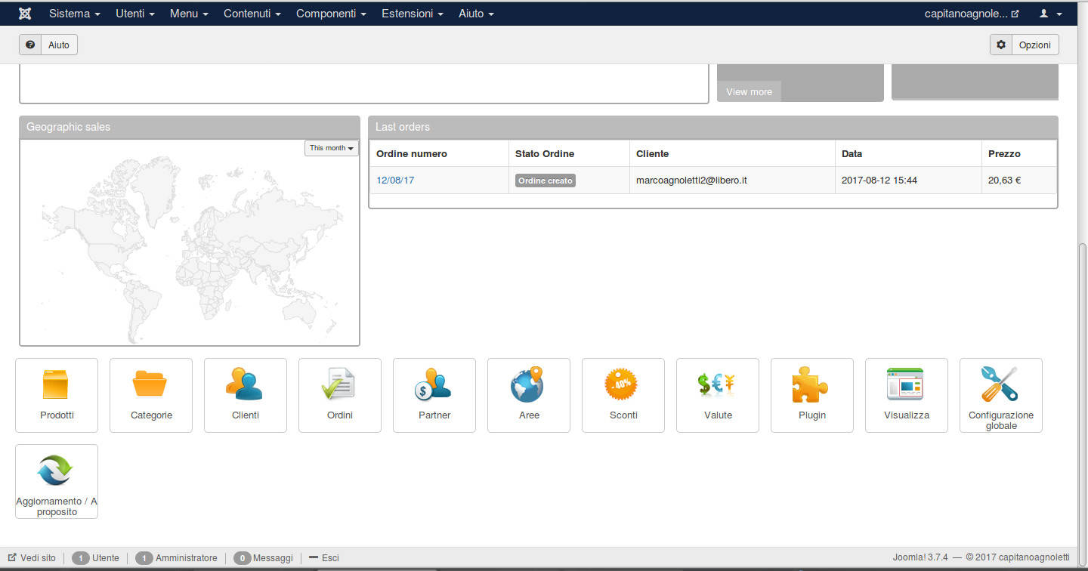Click the Joomla logo icon

tap(24, 14)
